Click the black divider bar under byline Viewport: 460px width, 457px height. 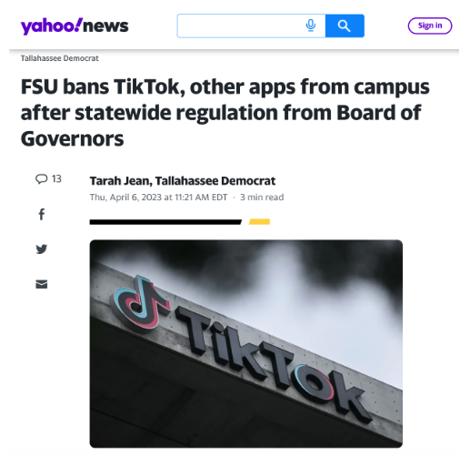click(165, 222)
